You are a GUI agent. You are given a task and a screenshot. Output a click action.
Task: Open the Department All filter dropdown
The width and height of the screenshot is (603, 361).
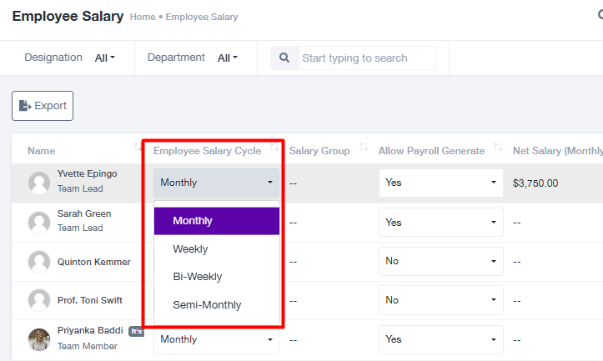(x=228, y=58)
